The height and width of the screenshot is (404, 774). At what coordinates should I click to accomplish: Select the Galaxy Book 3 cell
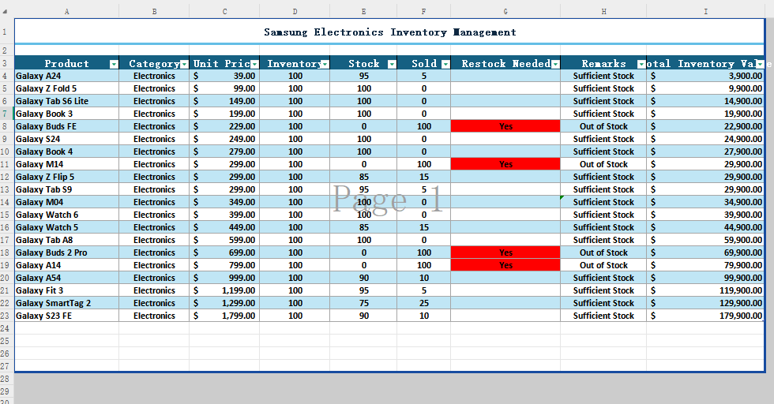pos(66,114)
